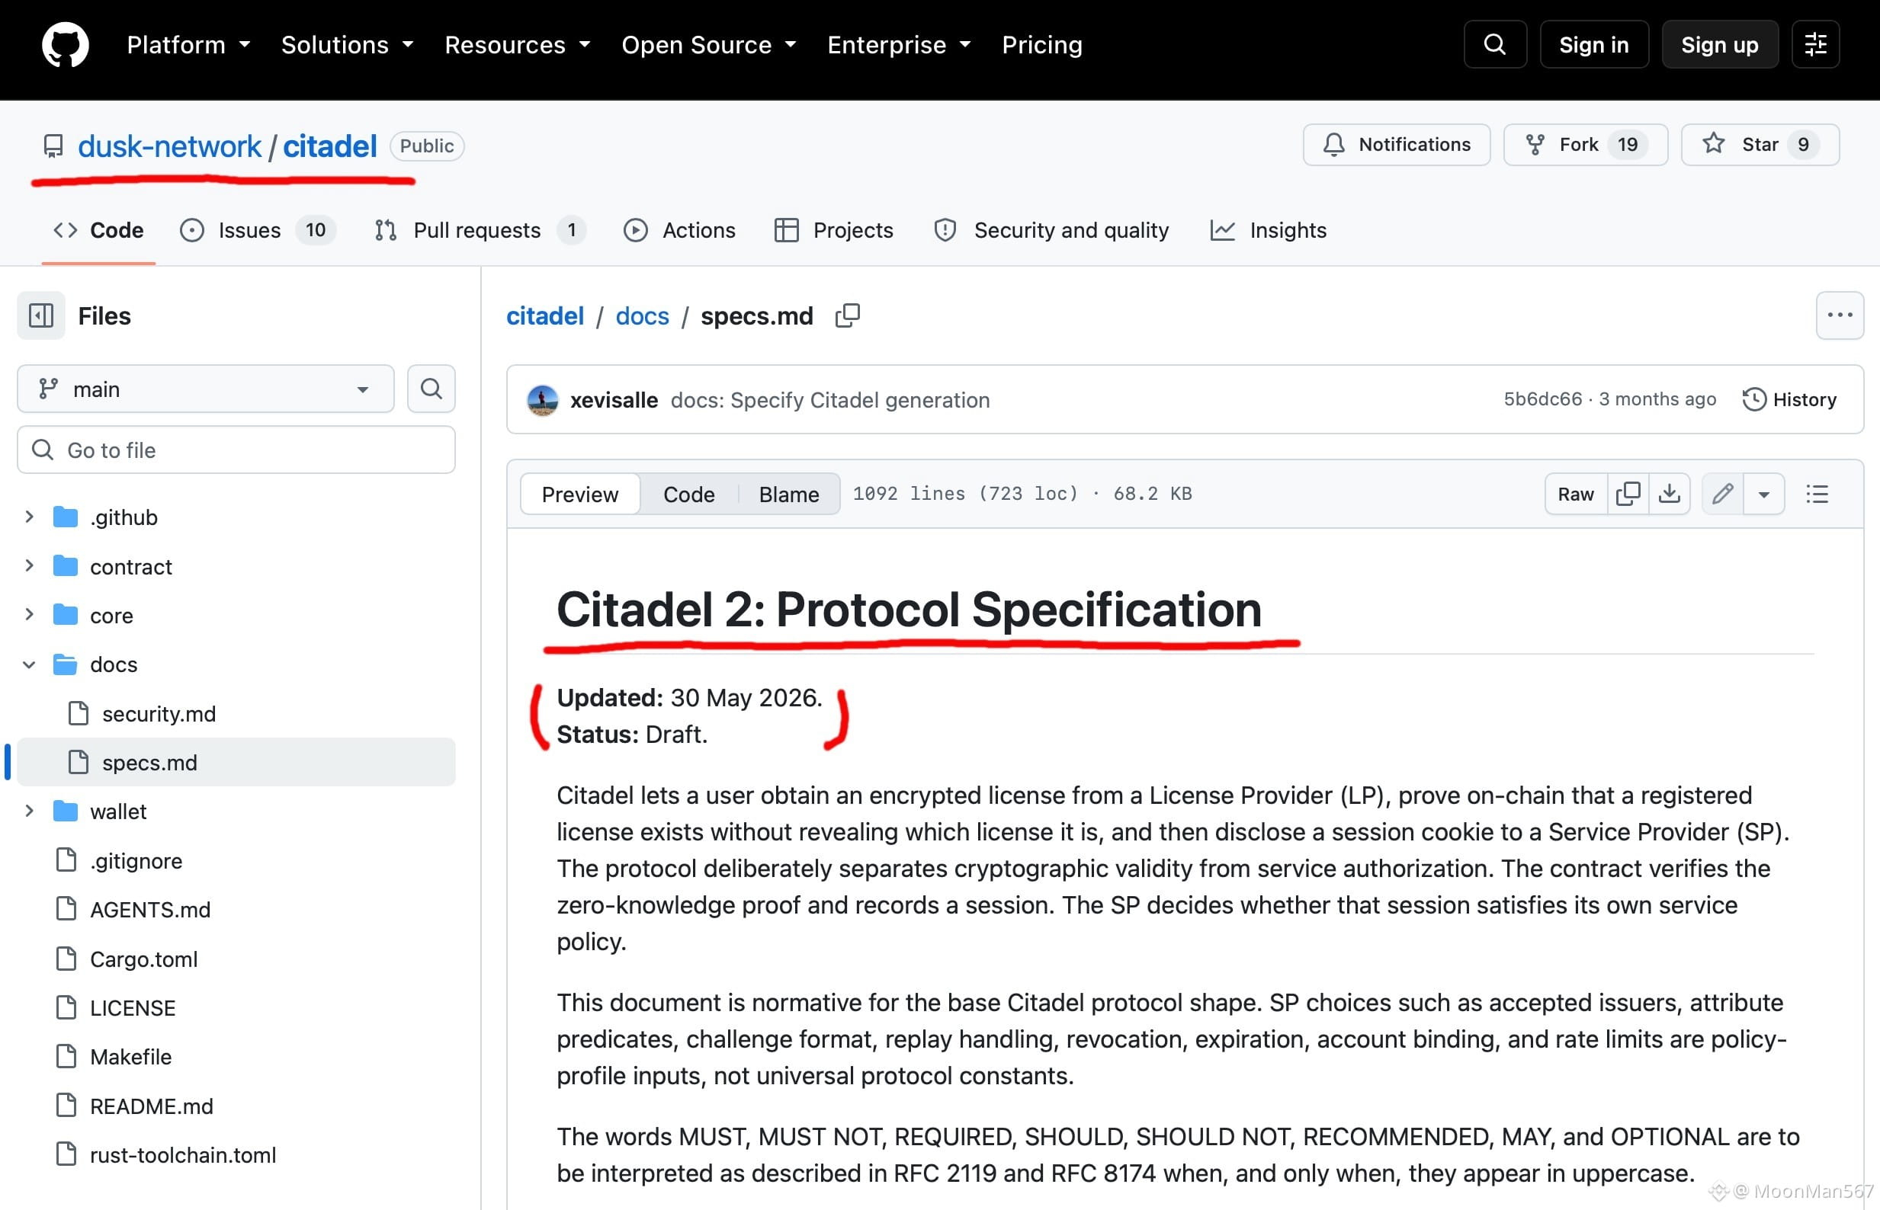Open the Enterprise dropdown menu
1880x1210 pixels.
(899, 45)
